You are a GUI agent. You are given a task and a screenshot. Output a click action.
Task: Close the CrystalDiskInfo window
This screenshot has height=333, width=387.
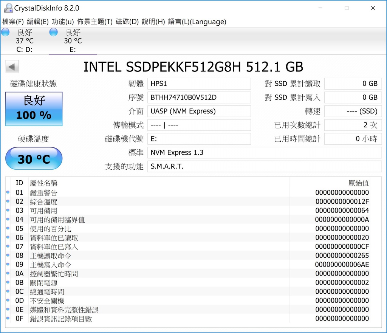[373, 8]
